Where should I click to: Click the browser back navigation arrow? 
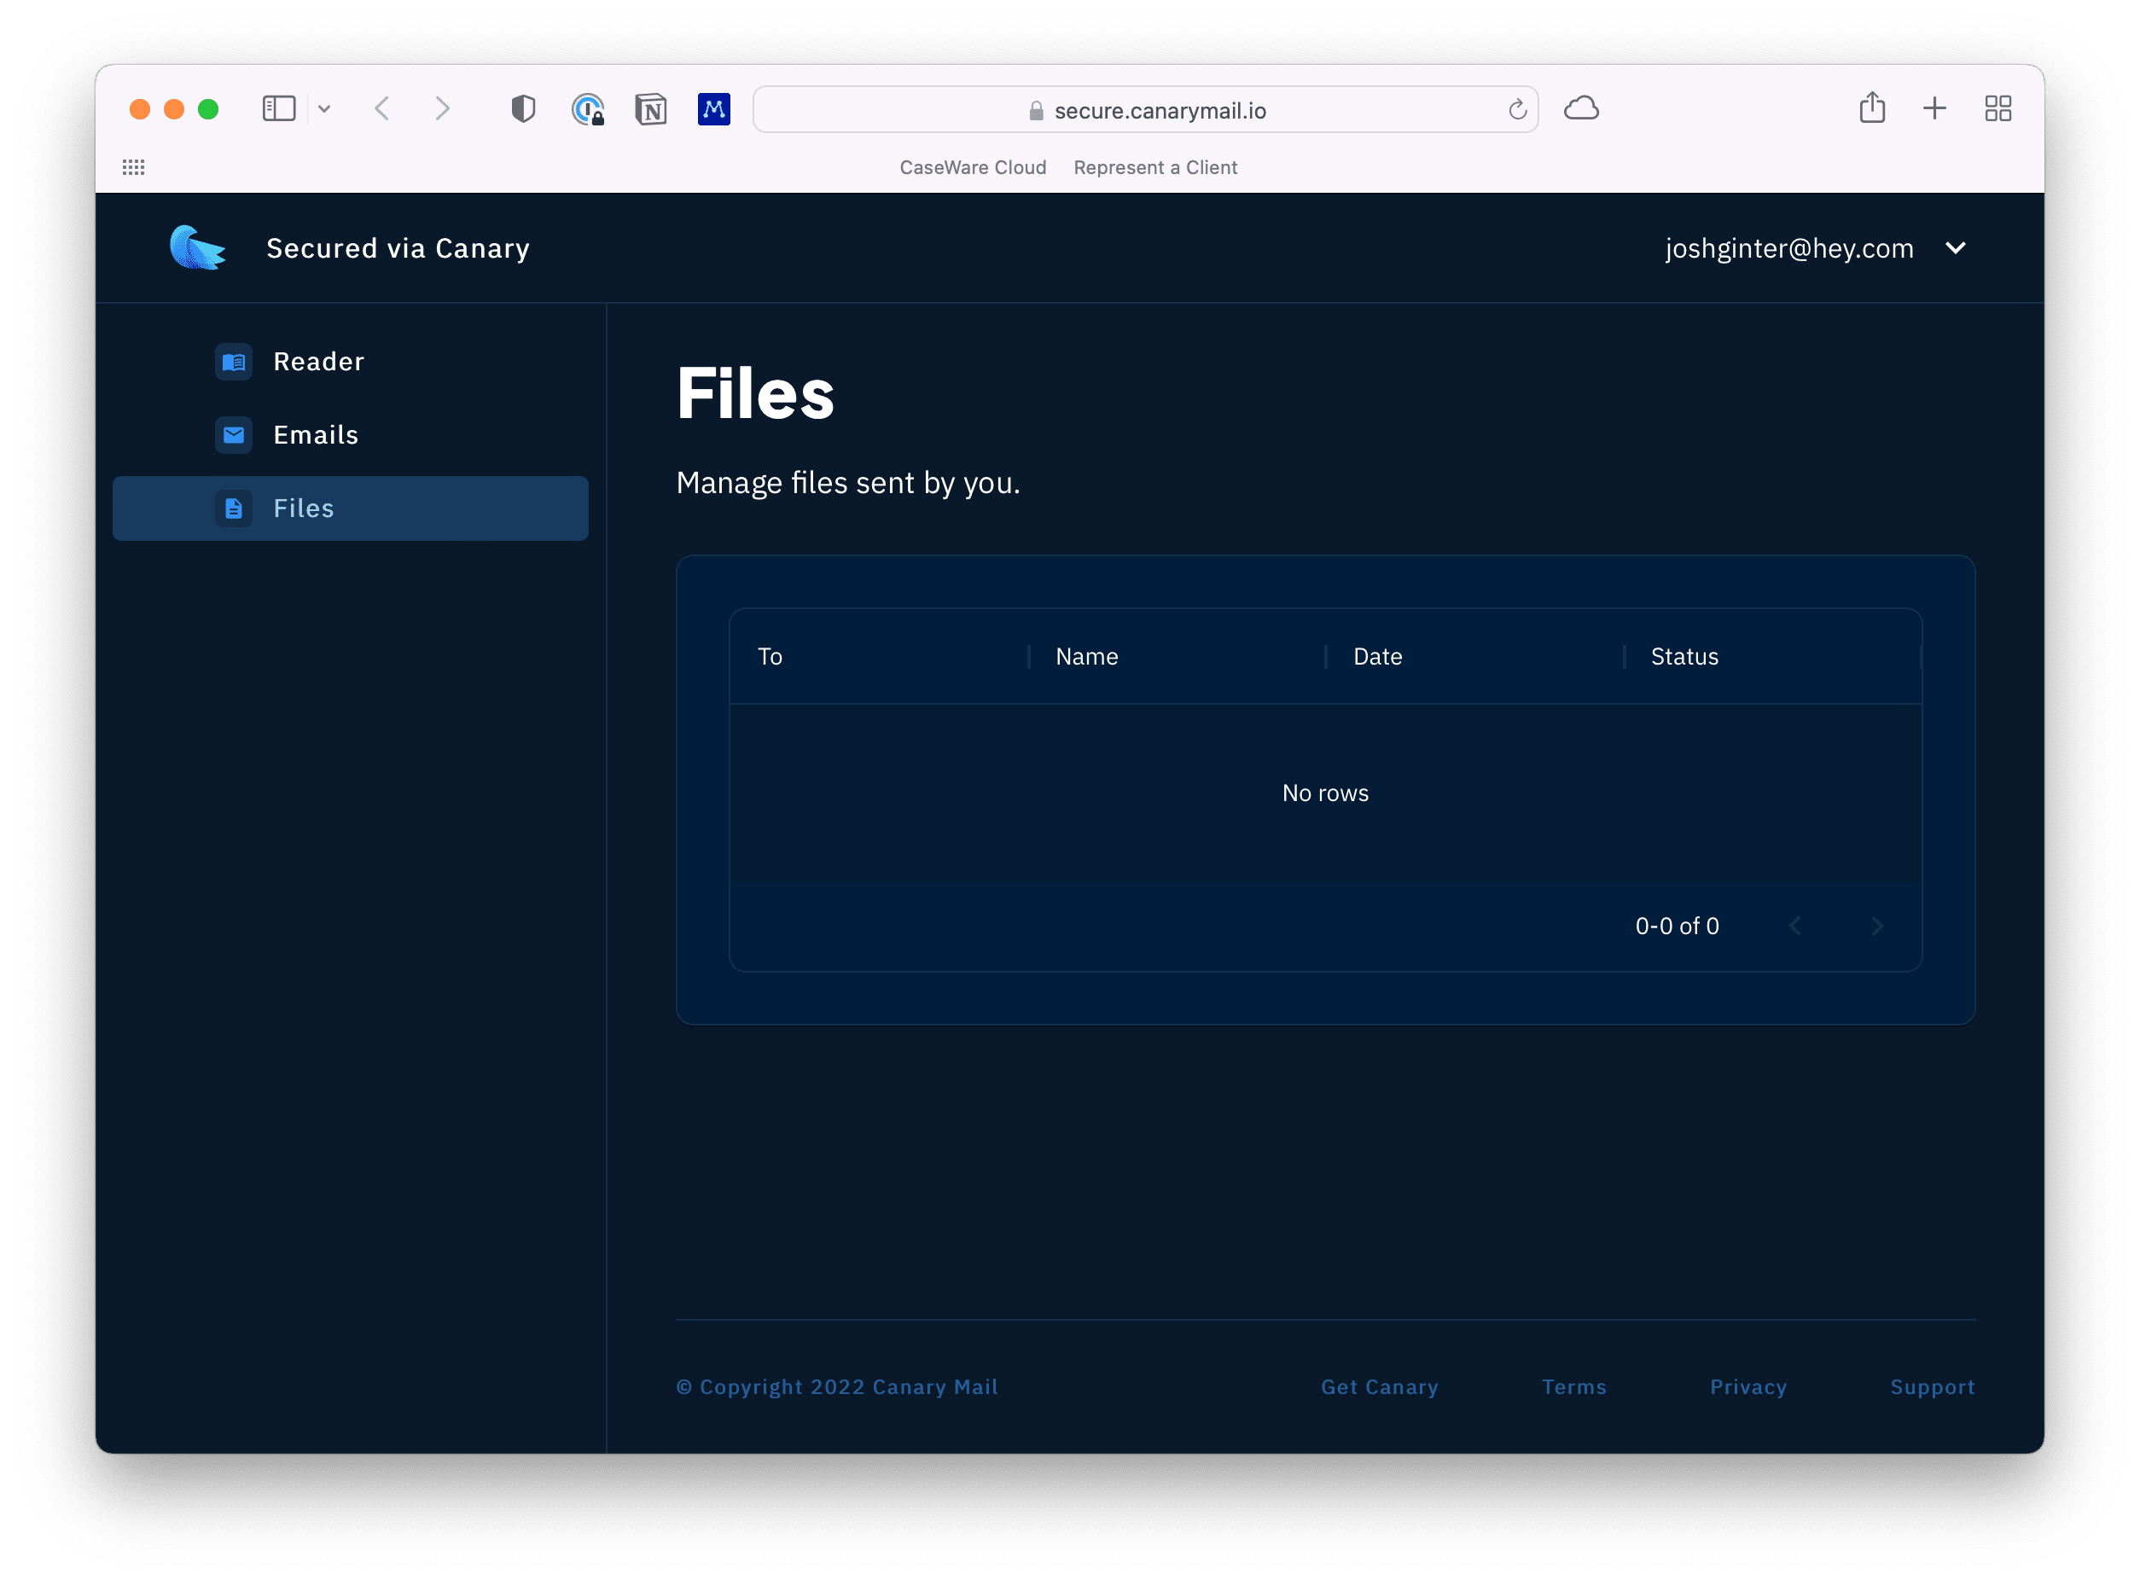click(x=384, y=108)
